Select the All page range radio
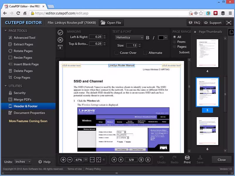235x176 pixels. pyautogui.click(x=174, y=37)
